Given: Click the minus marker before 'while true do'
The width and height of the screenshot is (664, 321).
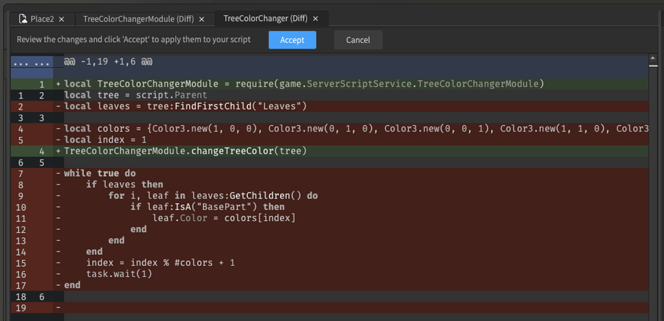Looking at the screenshot, I should pos(58,173).
